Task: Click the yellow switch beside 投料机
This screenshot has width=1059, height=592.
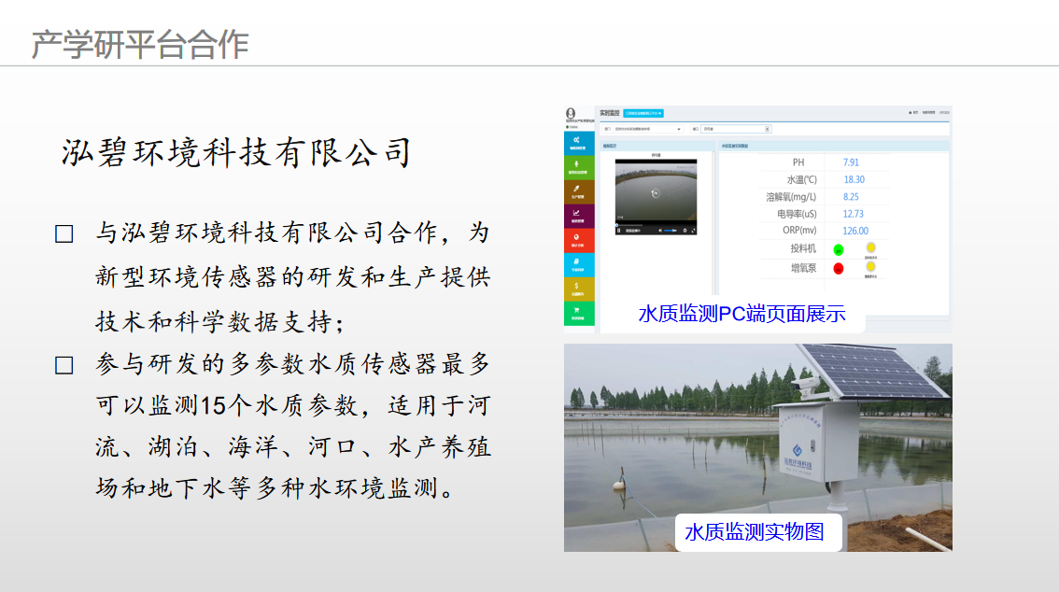Action: point(870,247)
